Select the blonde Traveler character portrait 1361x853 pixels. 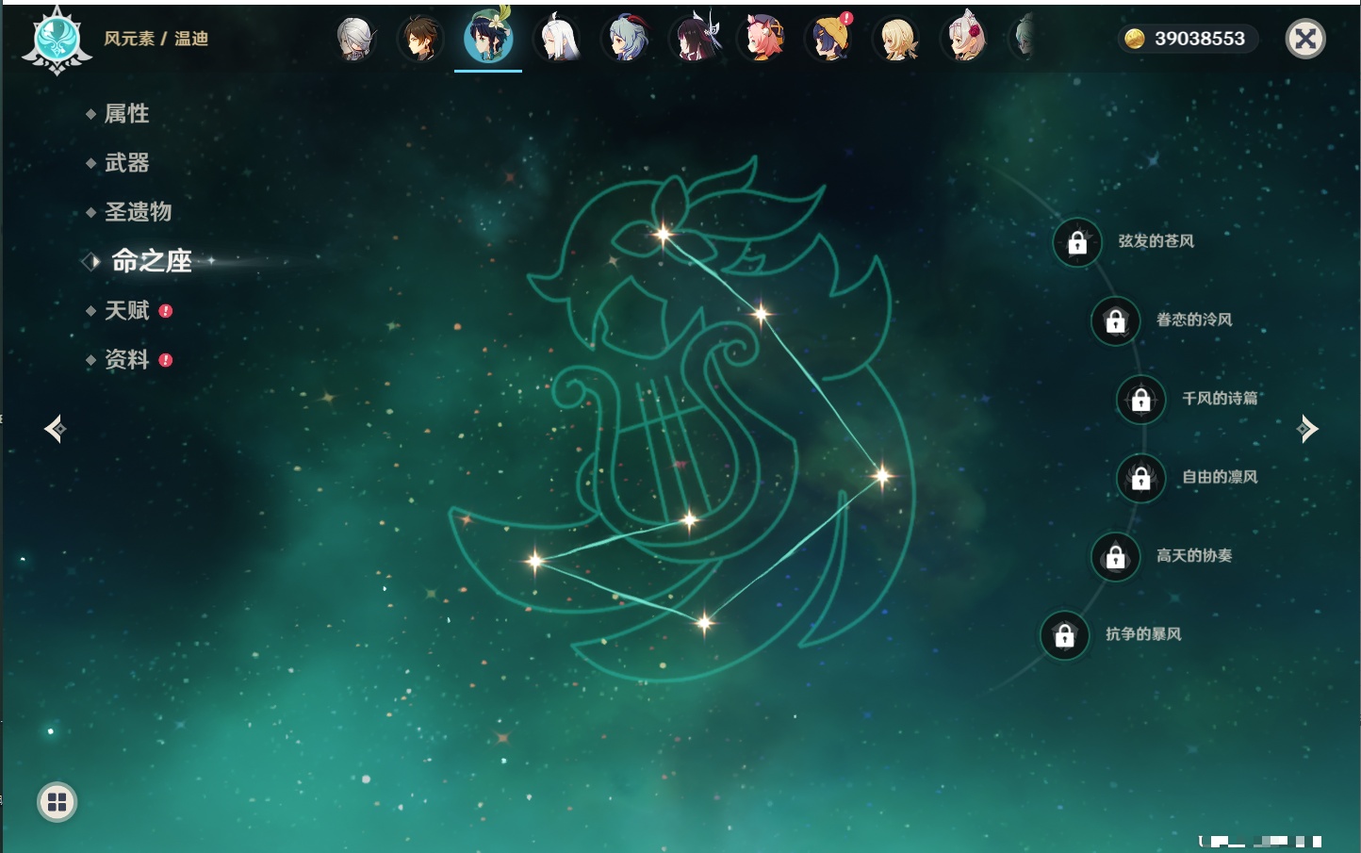897,40
